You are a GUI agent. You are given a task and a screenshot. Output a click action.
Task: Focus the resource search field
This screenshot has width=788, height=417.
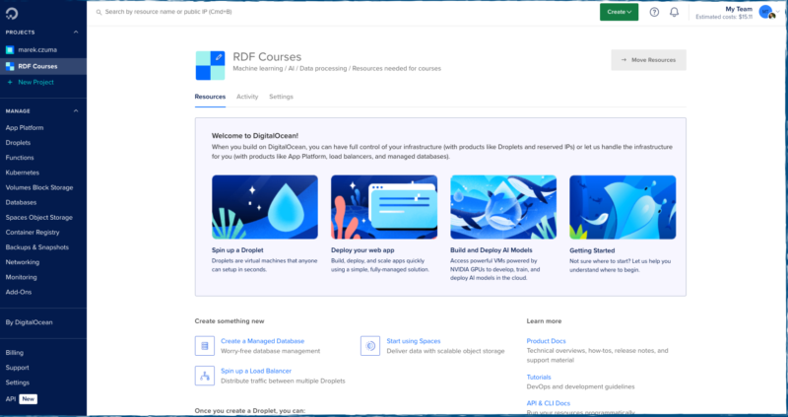point(295,12)
